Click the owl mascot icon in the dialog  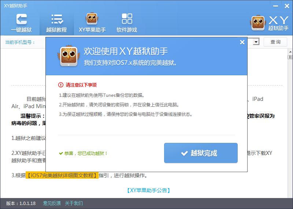pos(68,56)
